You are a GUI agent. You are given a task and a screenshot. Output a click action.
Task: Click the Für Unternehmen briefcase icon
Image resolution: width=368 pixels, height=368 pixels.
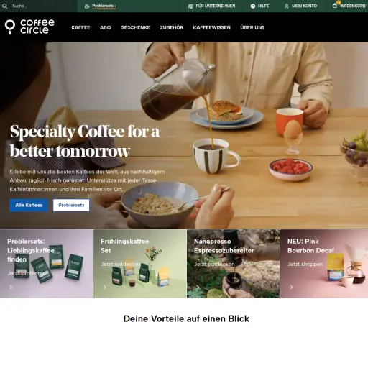coord(190,6)
